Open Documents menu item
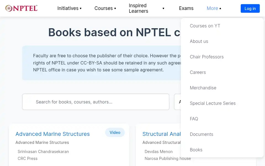Viewport: 265px width, 166px height. pyautogui.click(x=202, y=134)
